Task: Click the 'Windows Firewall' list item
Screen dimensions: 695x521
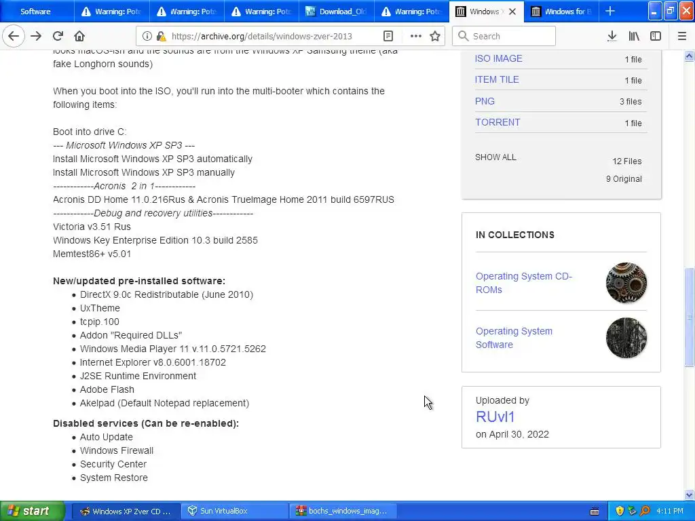Action: click(117, 450)
